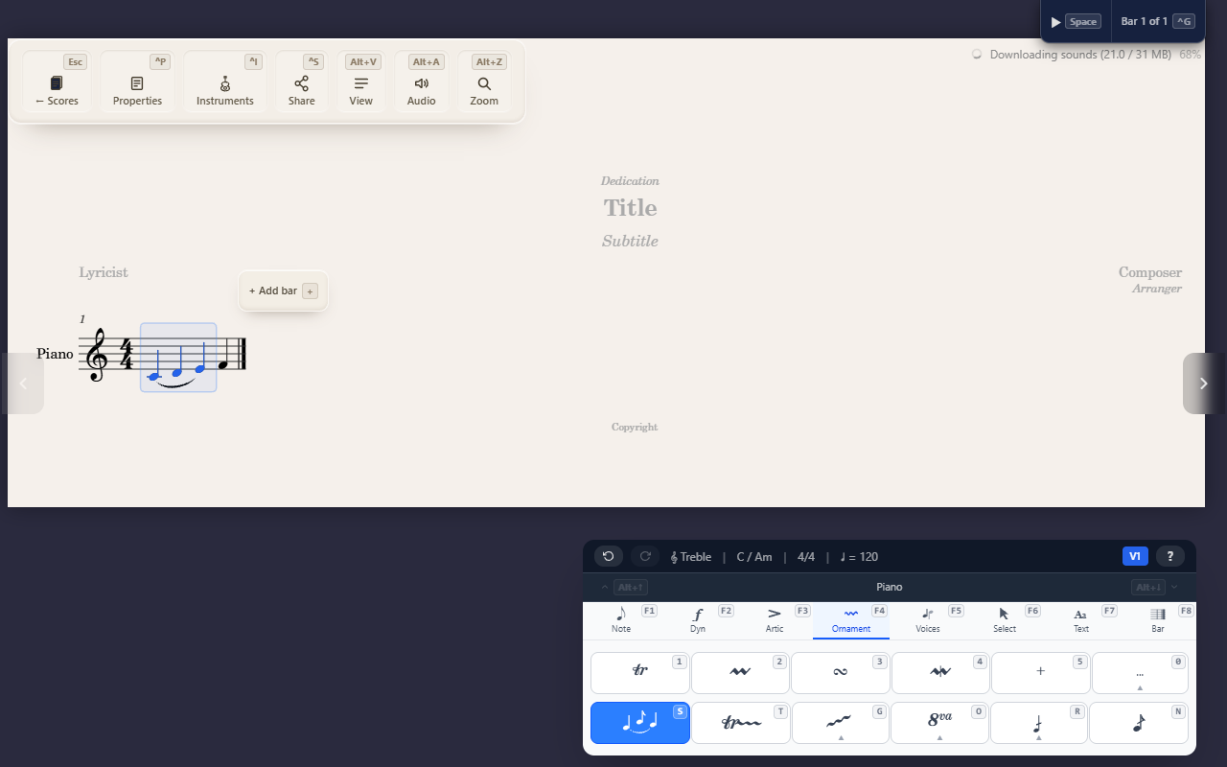The height and width of the screenshot is (767, 1227).
Task: Click the Share icon button
Action: (302, 82)
